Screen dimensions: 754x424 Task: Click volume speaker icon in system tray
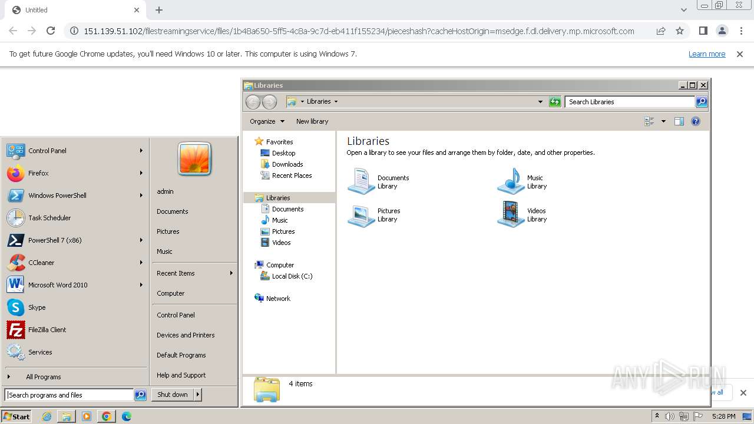click(670, 416)
